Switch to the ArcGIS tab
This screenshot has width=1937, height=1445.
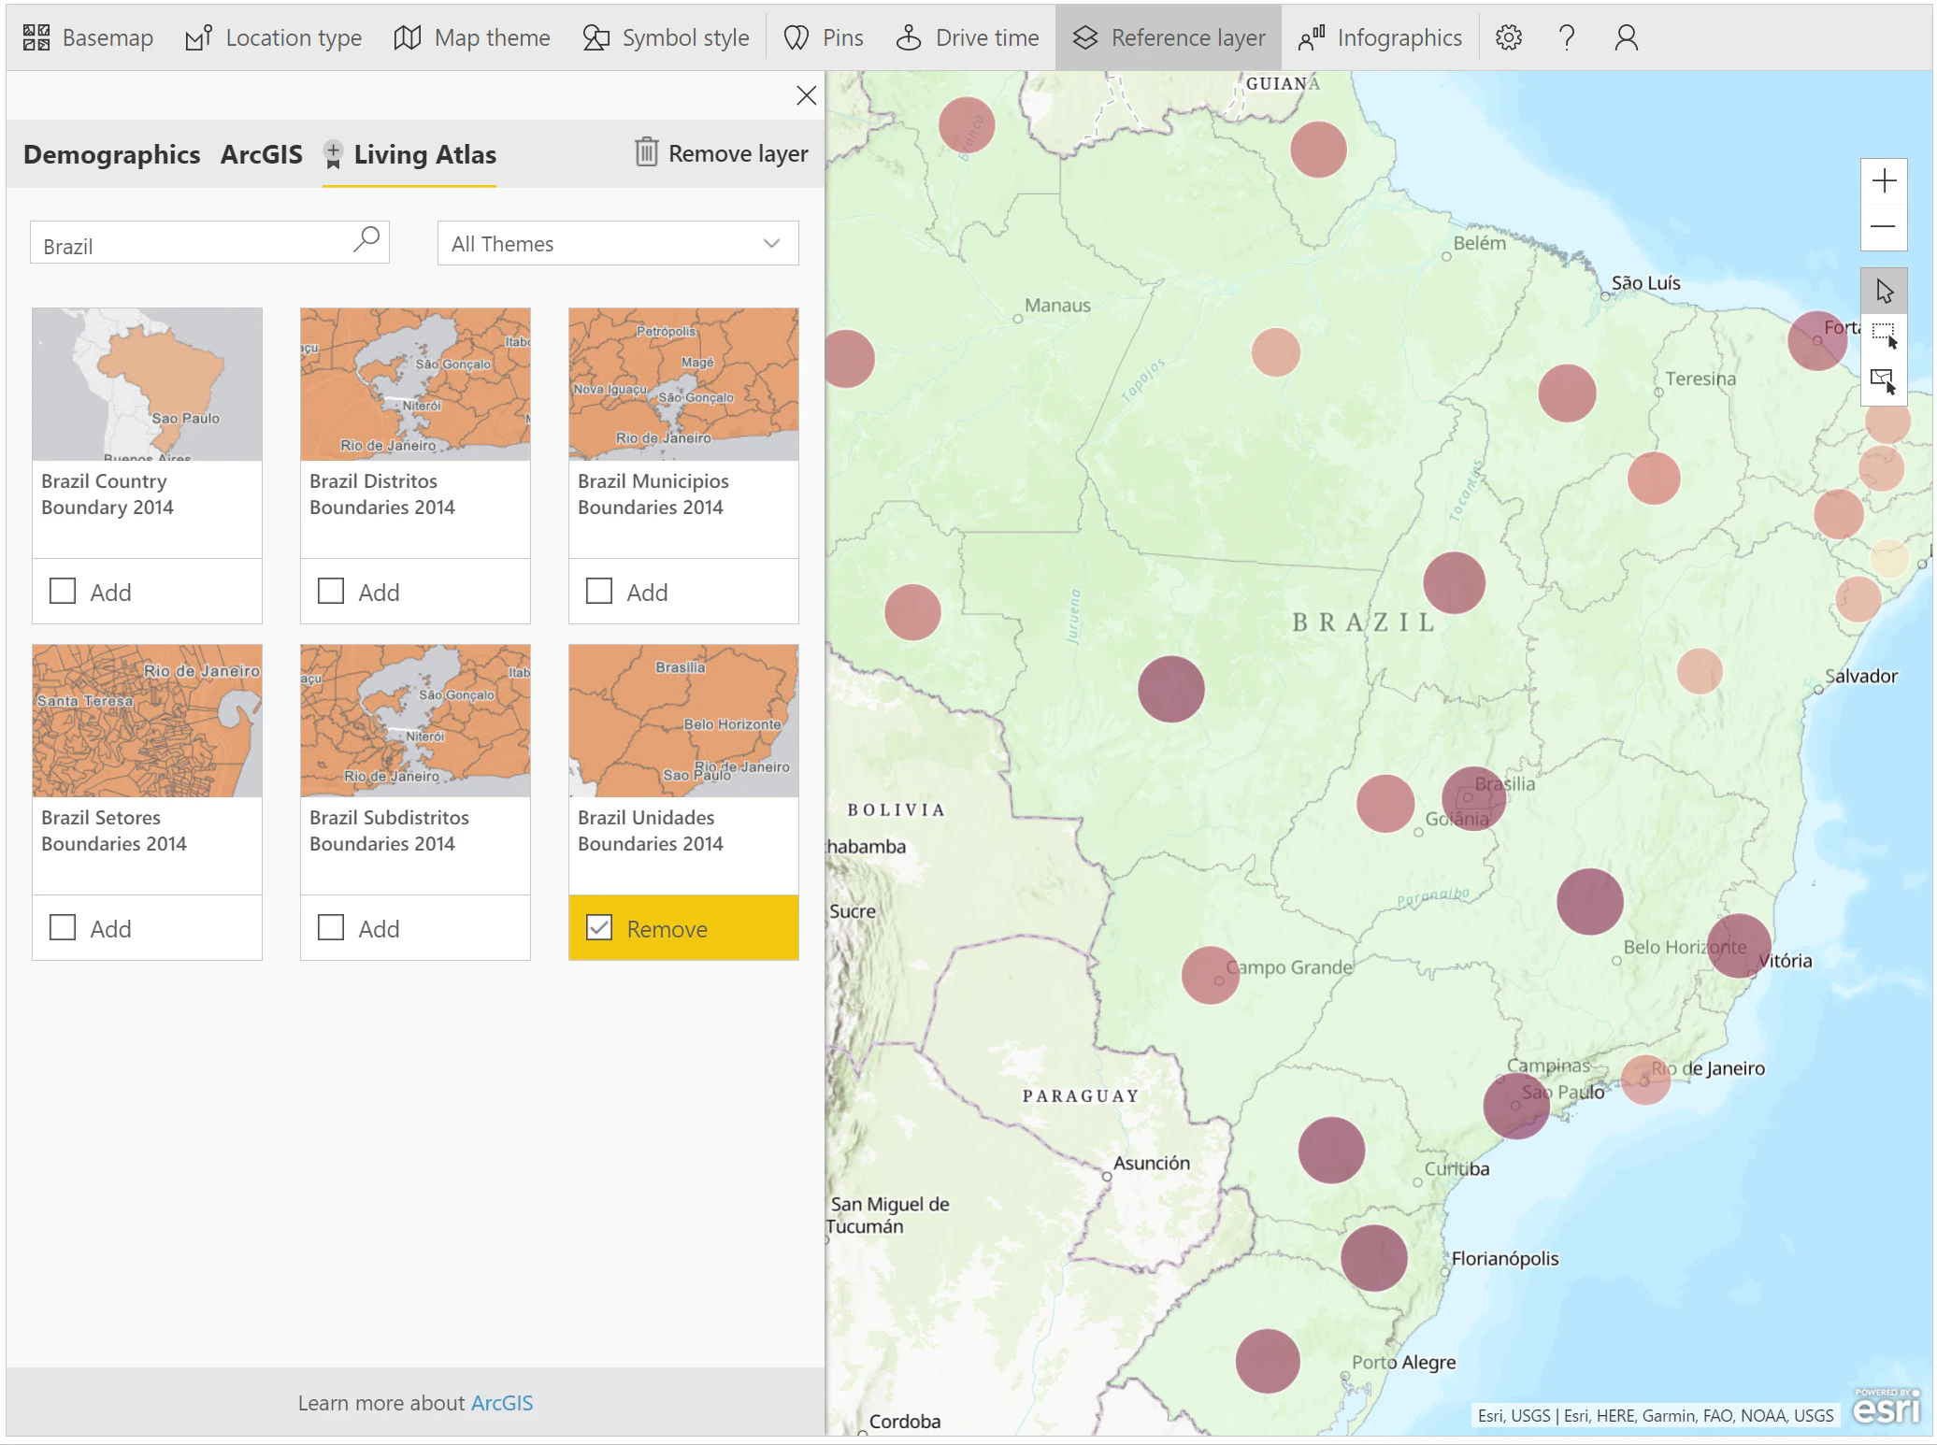click(262, 154)
